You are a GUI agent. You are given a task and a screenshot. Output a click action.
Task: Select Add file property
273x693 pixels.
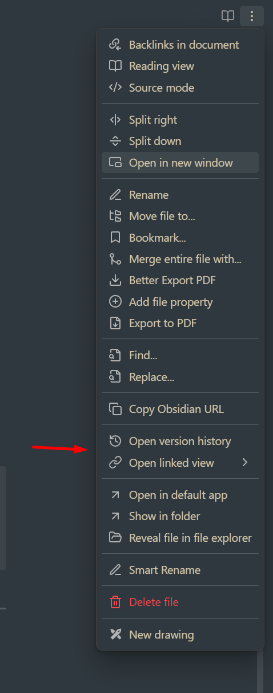[x=180, y=302]
